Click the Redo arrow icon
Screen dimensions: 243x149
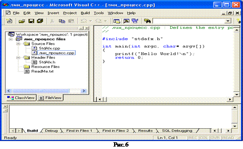pyautogui.click(x=98, y=21)
